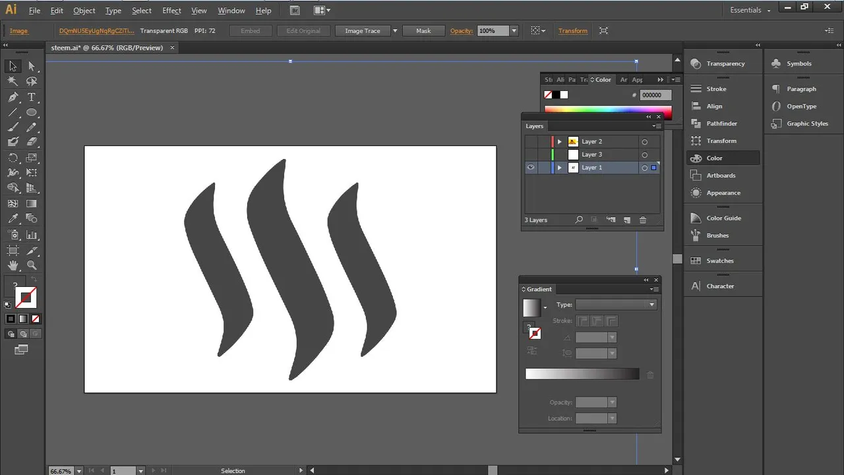Select the Scale tool
Viewport: 844px width, 475px height.
32,158
